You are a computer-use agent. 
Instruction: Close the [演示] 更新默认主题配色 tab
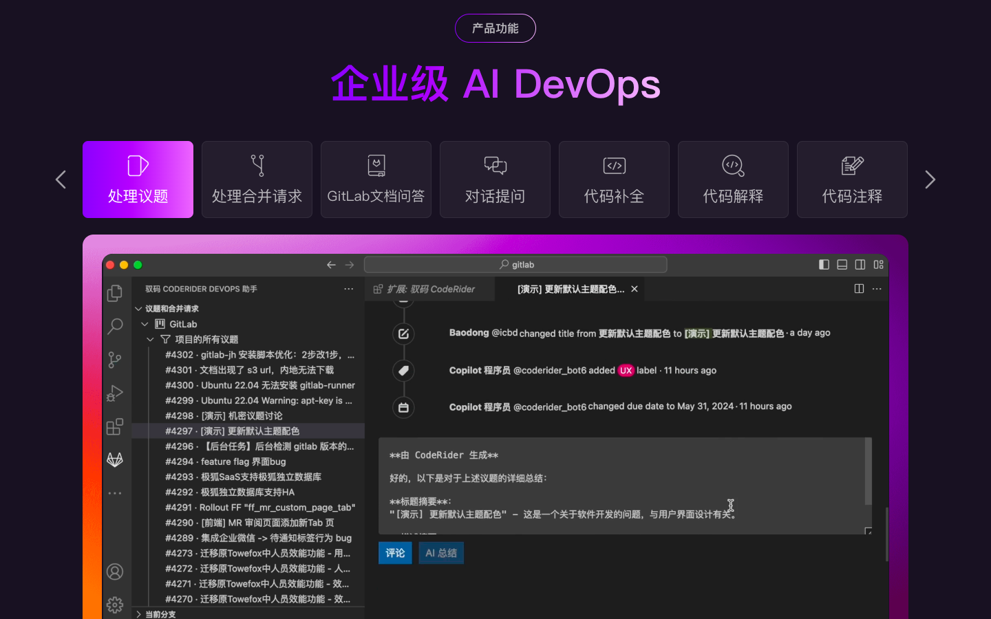tap(635, 289)
